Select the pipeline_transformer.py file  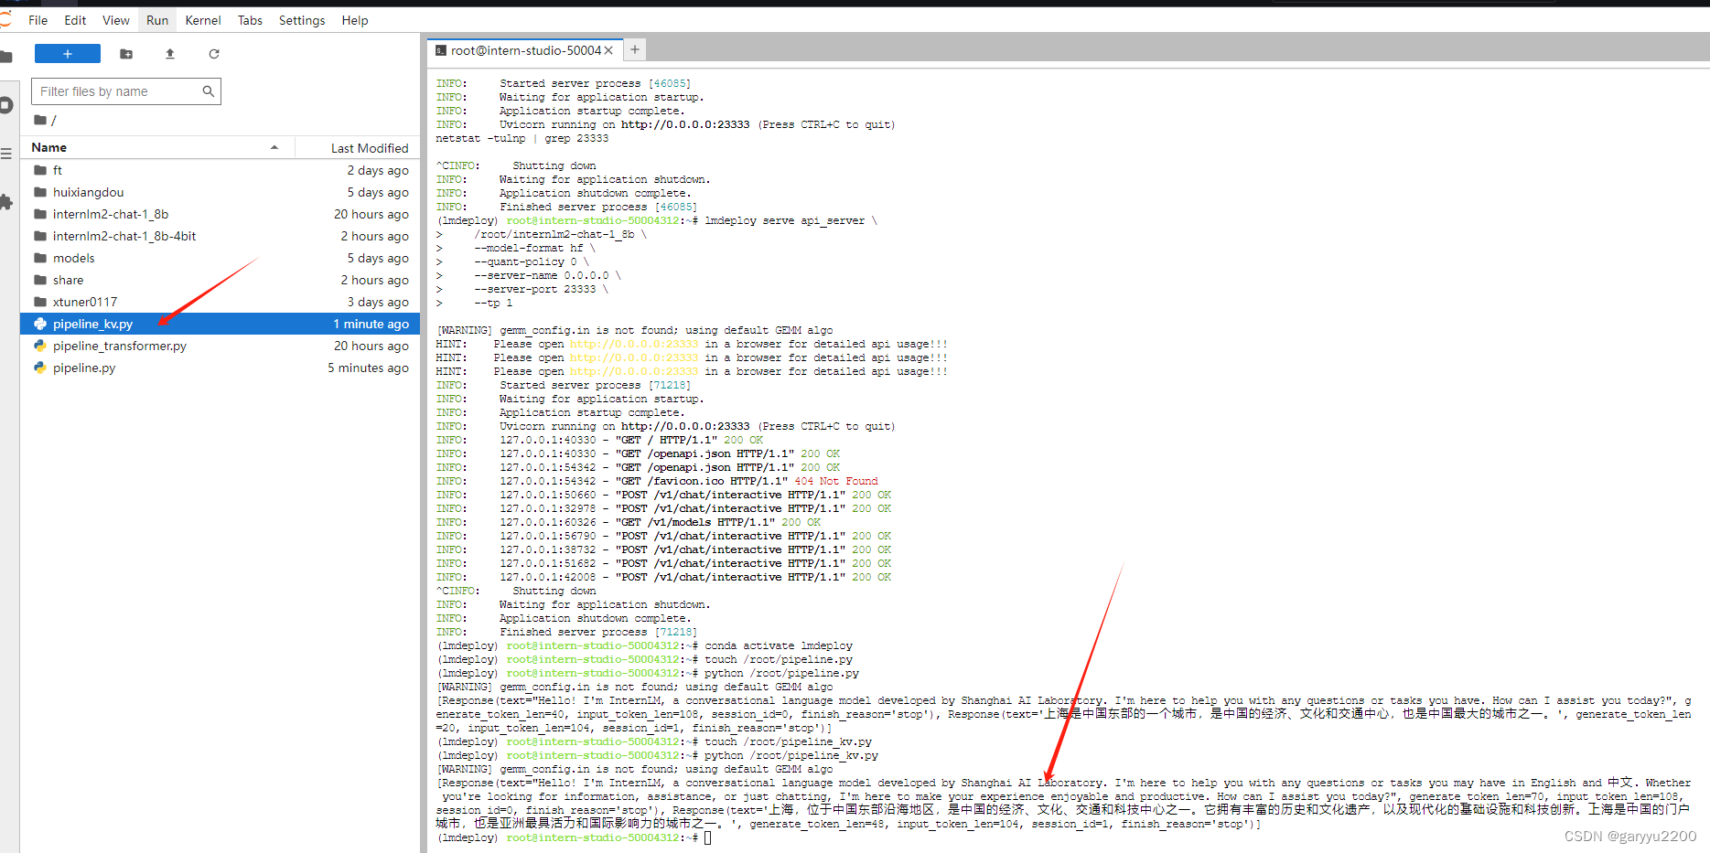pos(220,346)
